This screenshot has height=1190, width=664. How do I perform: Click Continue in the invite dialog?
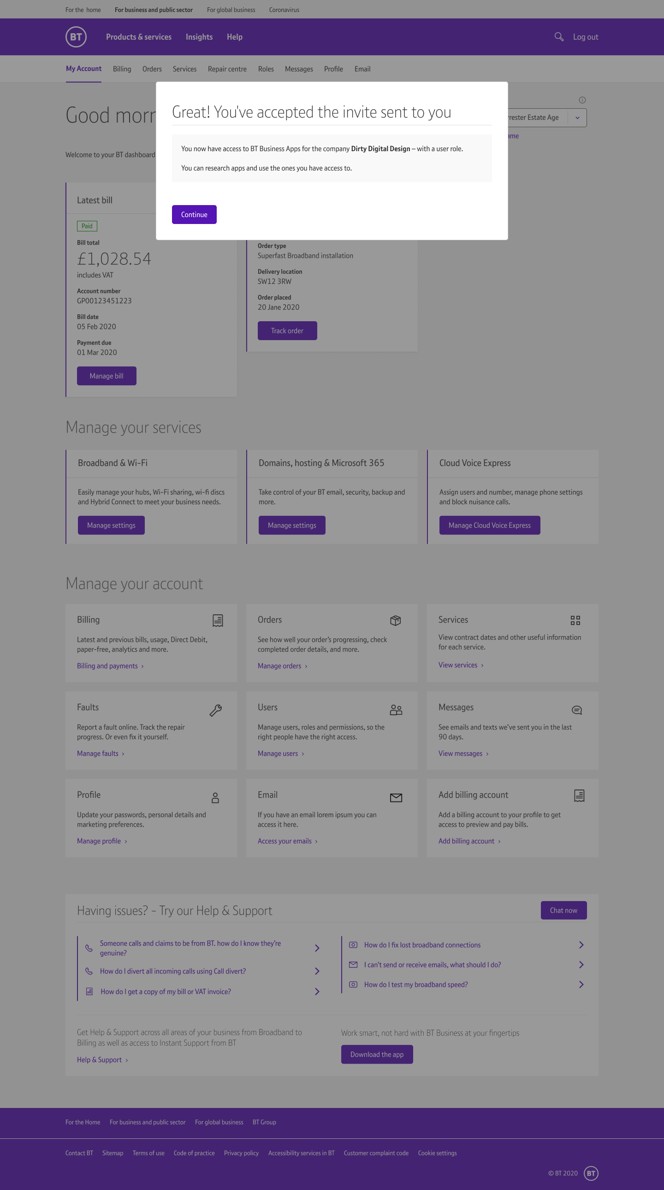click(194, 214)
